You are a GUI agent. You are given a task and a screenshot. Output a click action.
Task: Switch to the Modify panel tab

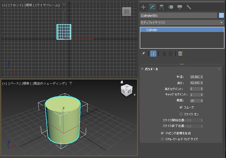point(152,7)
